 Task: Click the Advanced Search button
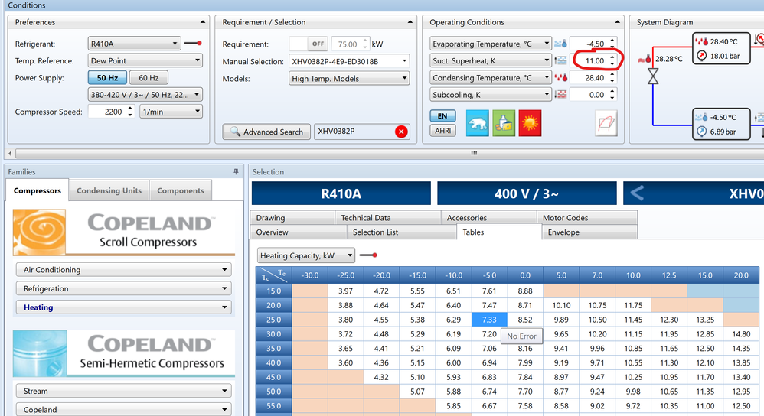point(266,132)
